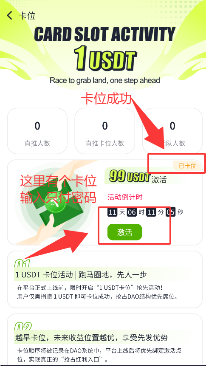206x367 pixels.
Task: Tap the back arrow icon
Action: pyautogui.click(x=10, y=16)
